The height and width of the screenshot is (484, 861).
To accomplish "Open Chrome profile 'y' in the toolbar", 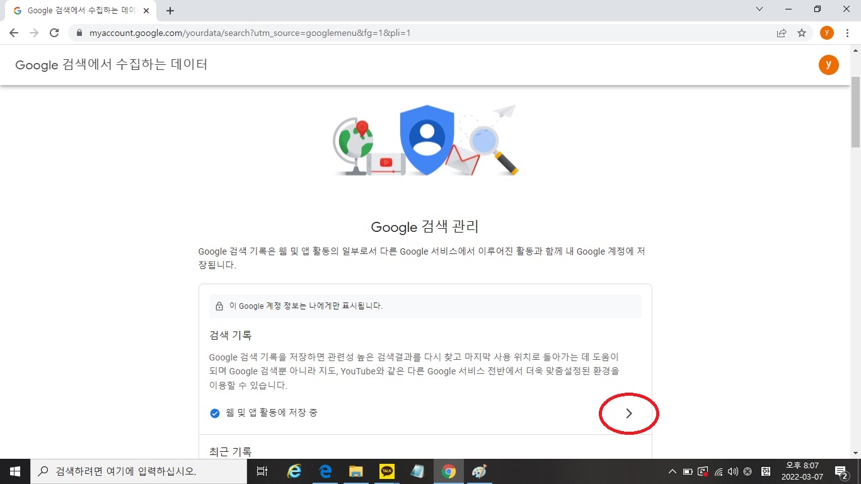I will tap(827, 33).
